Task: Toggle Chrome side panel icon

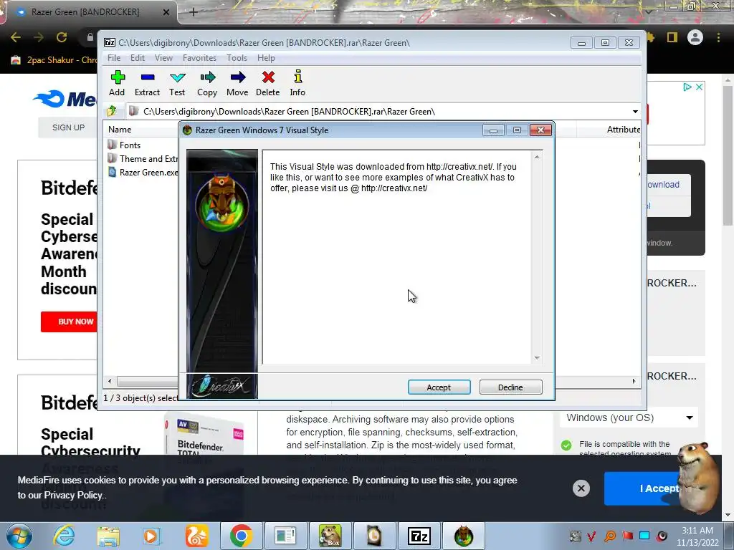Action: point(672,37)
